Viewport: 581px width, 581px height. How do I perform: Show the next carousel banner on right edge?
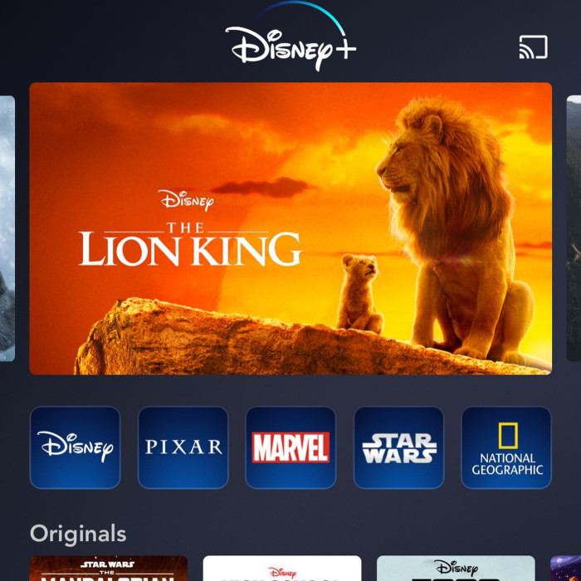click(x=574, y=228)
